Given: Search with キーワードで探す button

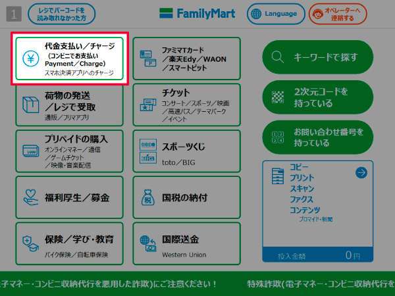Looking at the screenshot, I should click(318, 57).
